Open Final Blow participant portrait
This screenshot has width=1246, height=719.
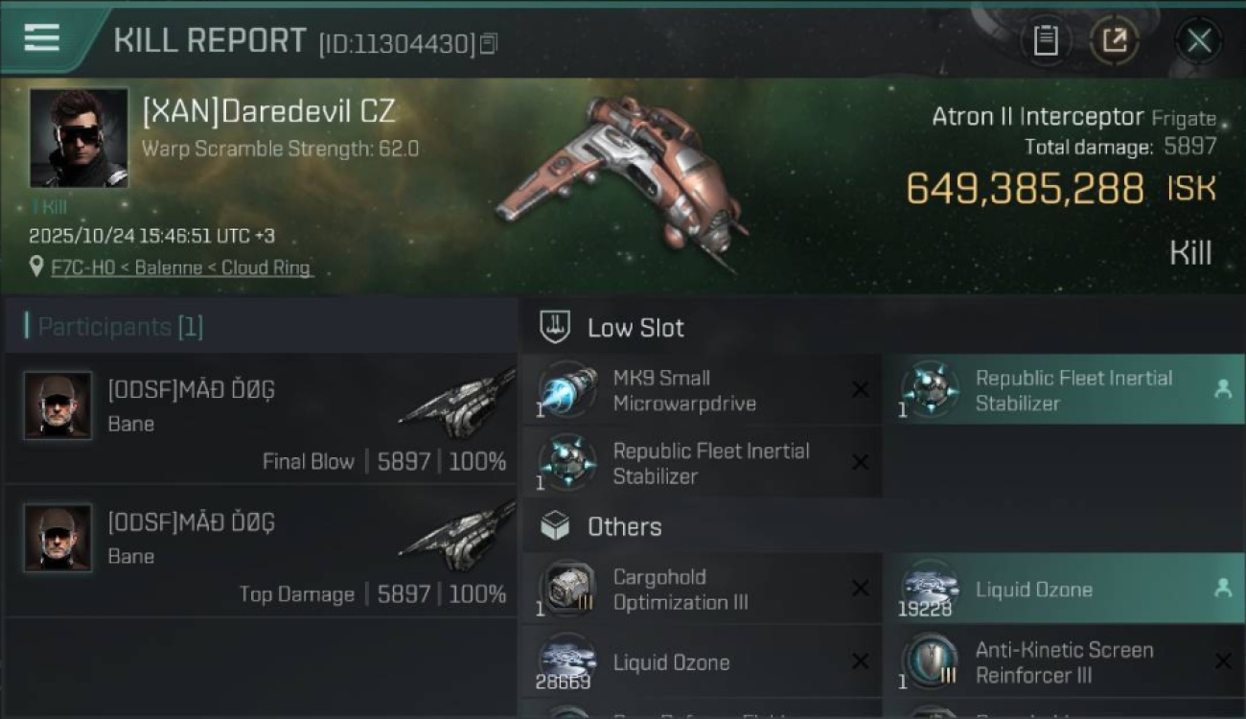click(58, 406)
